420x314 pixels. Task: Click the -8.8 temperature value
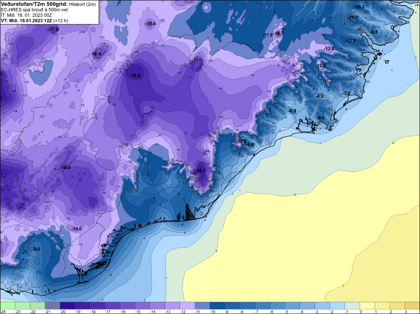tap(250, 144)
